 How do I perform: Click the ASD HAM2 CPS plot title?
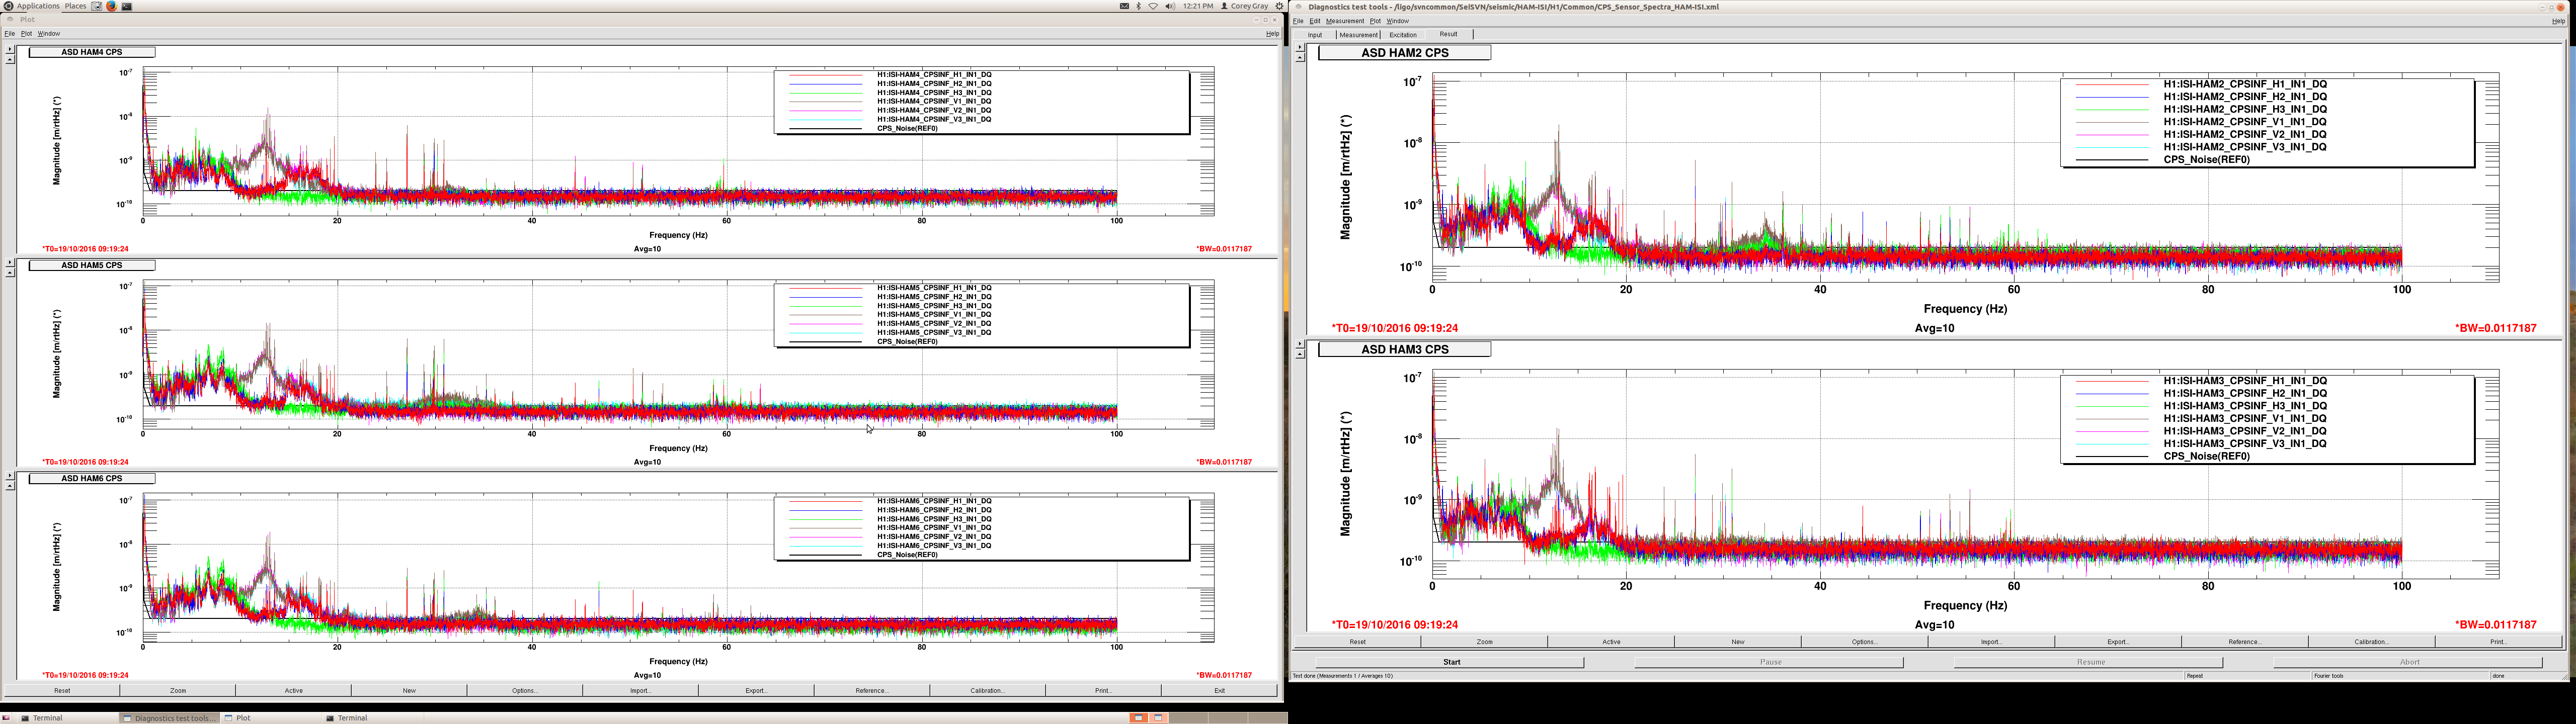[1404, 53]
